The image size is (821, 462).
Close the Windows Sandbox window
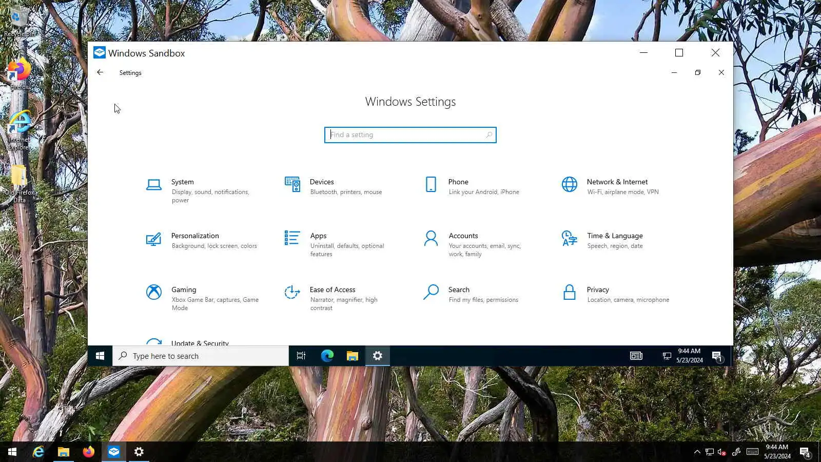click(x=715, y=53)
